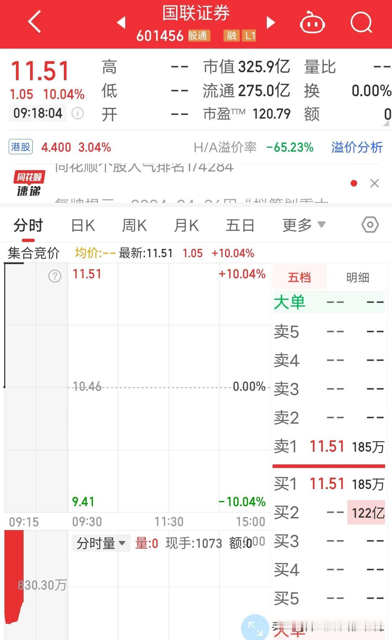The width and height of the screenshot is (392, 640).
Task: Switch to the next stock with right triangle
Action: tap(271, 22)
